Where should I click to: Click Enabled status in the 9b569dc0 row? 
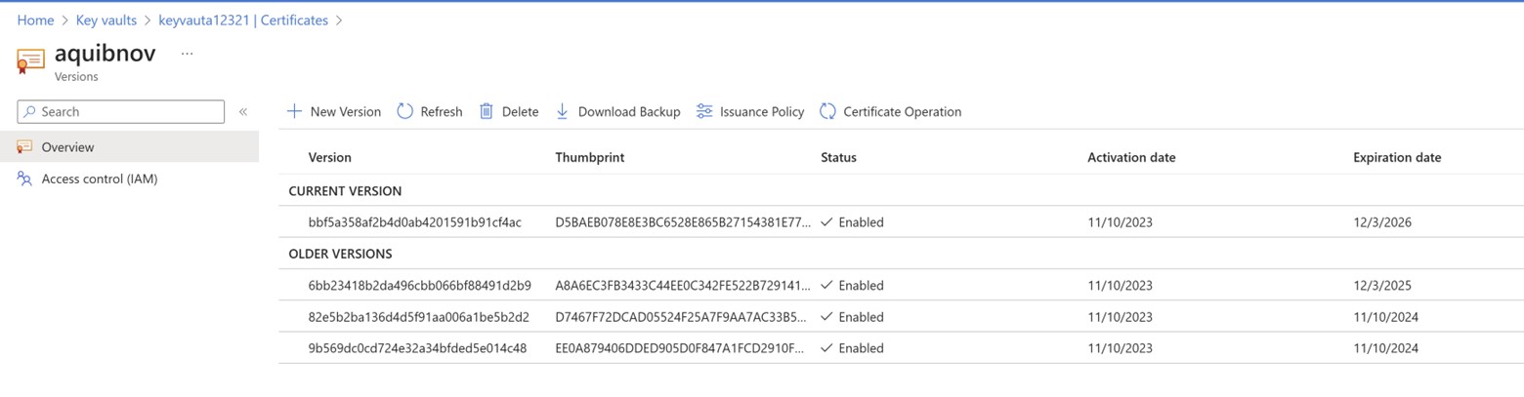point(852,347)
